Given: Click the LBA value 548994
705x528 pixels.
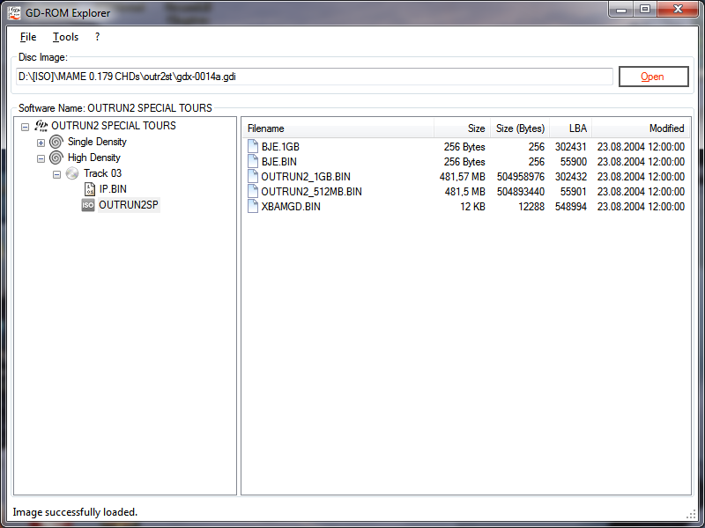Looking at the screenshot, I should click(x=571, y=207).
